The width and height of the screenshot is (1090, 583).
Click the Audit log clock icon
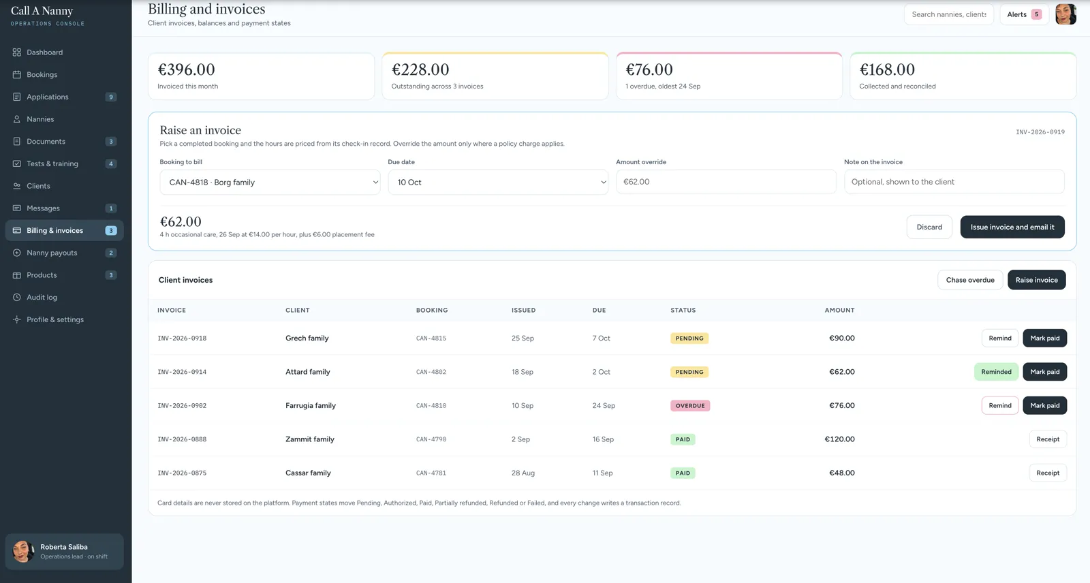17,297
